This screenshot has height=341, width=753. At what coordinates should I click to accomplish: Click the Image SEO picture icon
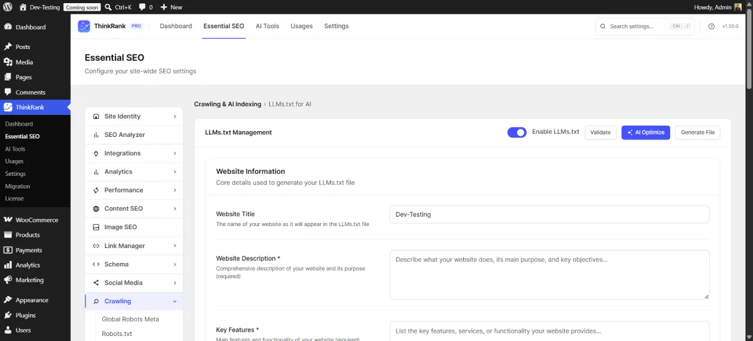tap(96, 227)
